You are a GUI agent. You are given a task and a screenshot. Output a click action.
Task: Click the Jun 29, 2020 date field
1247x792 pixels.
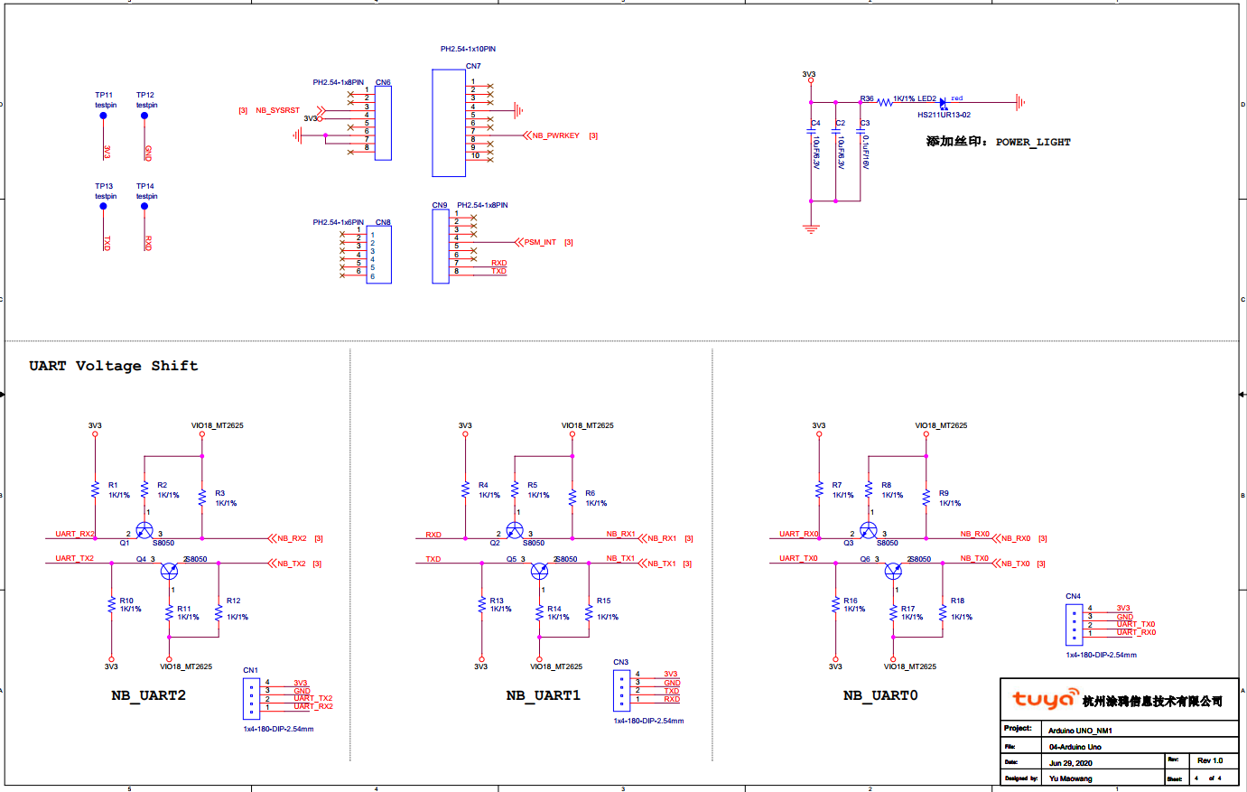(1070, 763)
